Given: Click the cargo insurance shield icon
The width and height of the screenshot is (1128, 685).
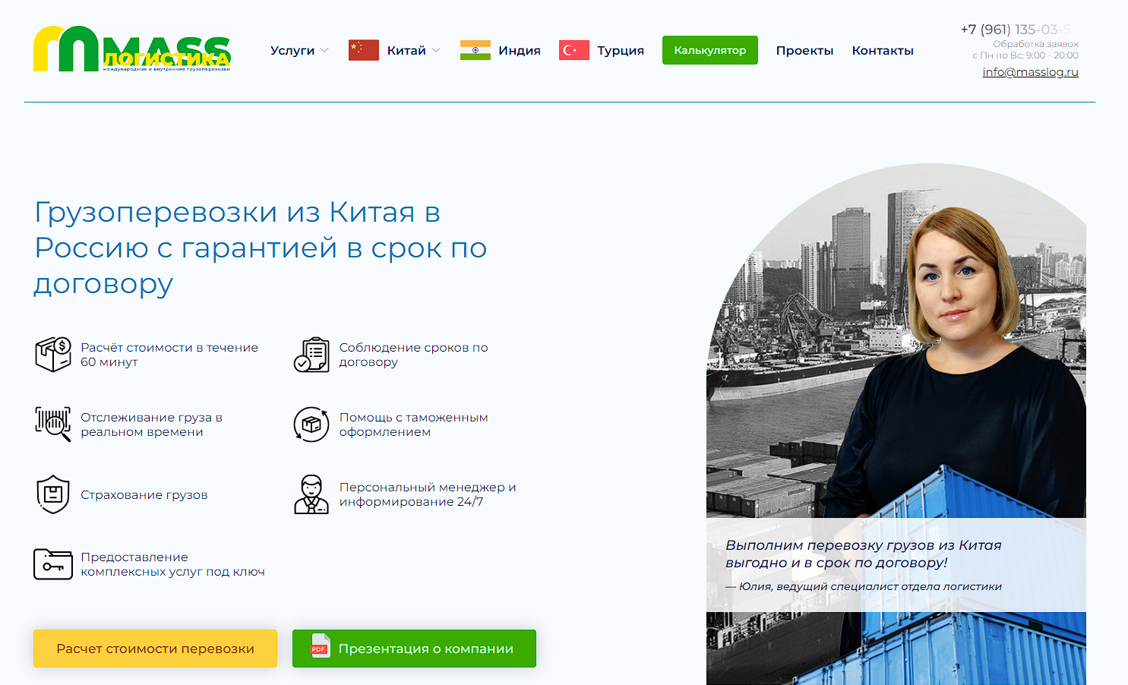Looking at the screenshot, I should click(53, 494).
